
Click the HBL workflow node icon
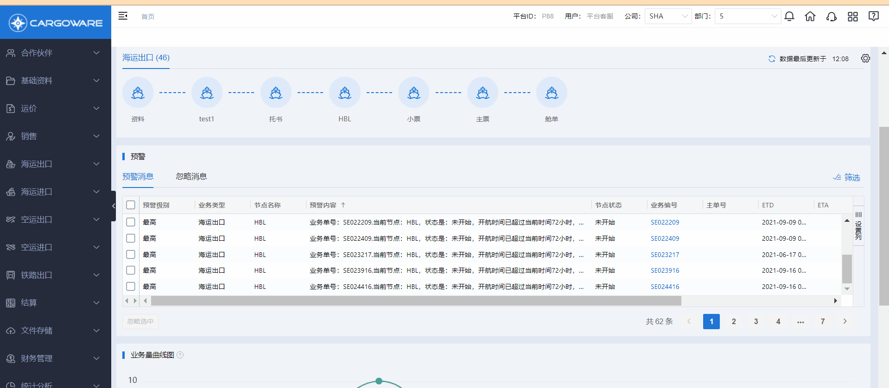pos(345,93)
